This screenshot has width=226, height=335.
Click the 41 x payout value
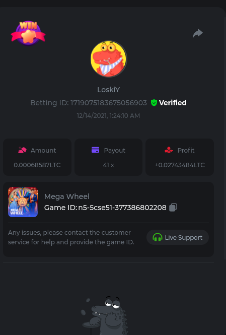click(x=108, y=165)
